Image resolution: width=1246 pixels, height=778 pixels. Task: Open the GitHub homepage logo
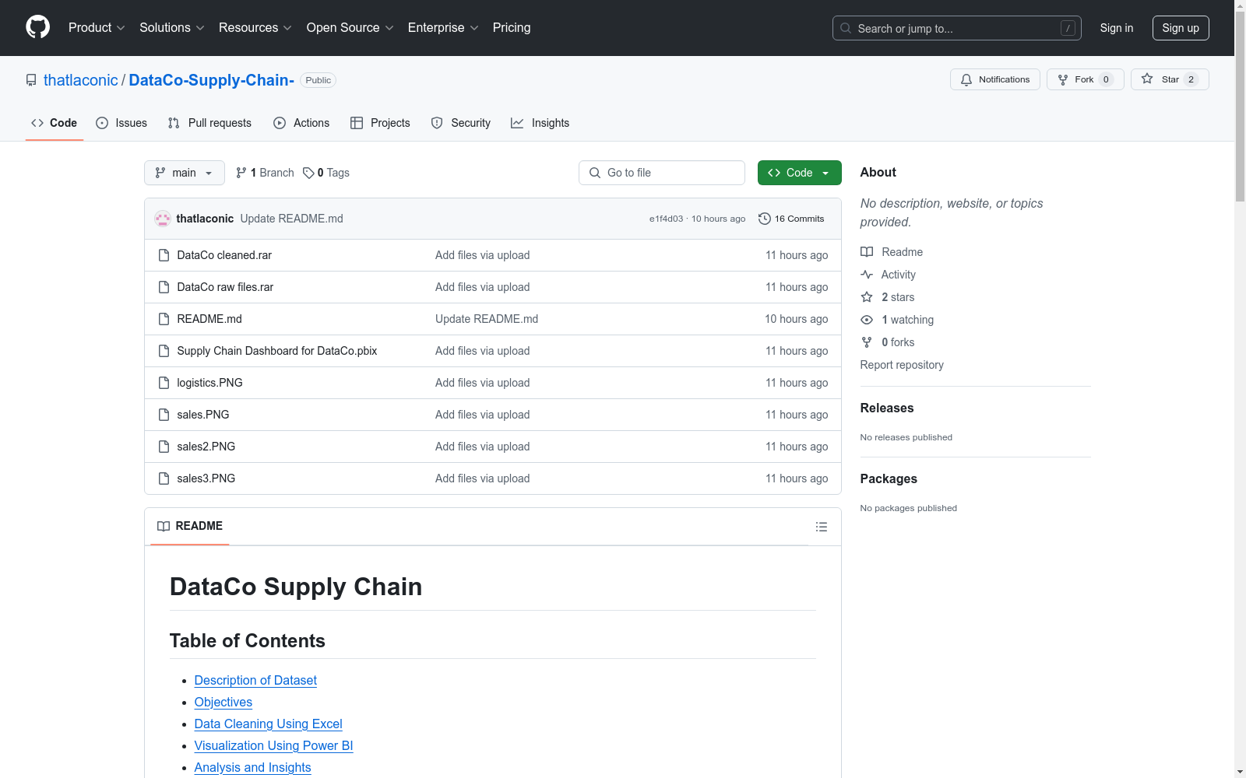point(37,27)
